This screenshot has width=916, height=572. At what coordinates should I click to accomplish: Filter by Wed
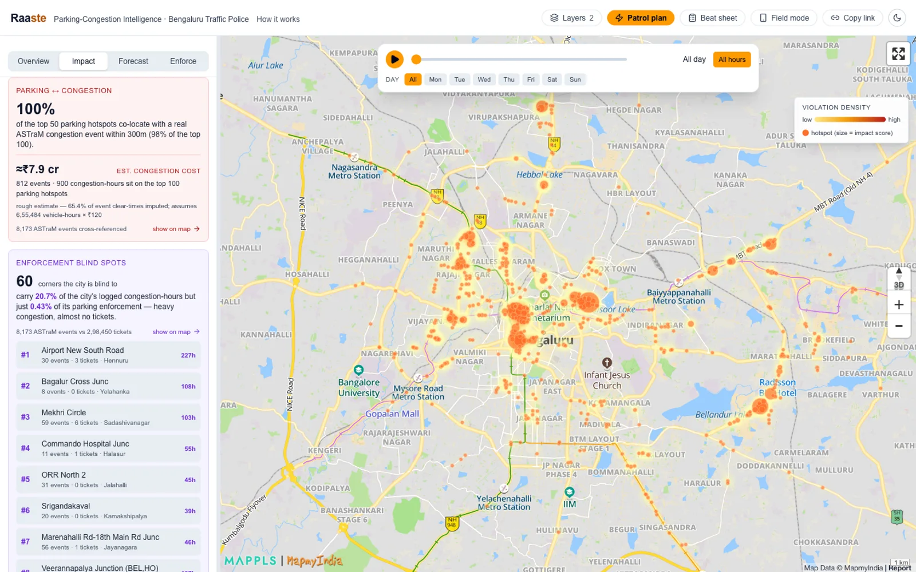(x=484, y=80)
